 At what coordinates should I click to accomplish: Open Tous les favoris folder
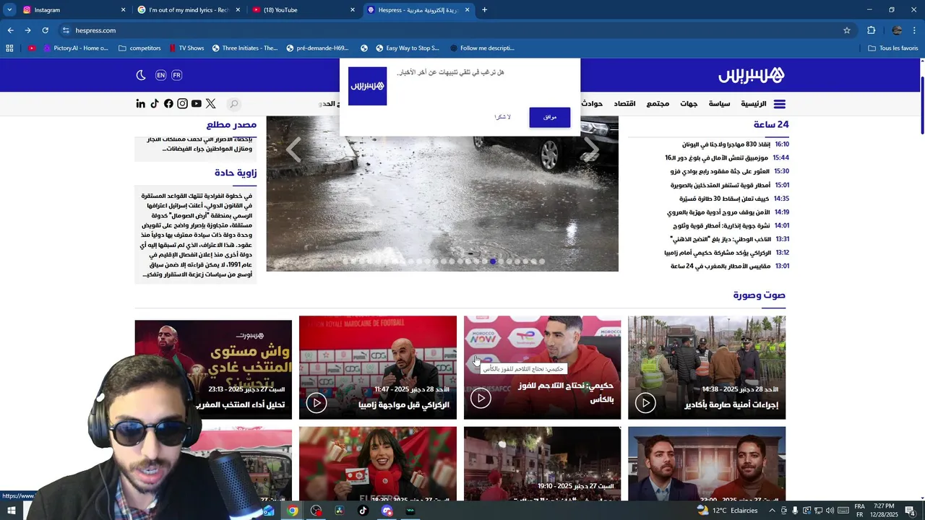click(892, 48)
